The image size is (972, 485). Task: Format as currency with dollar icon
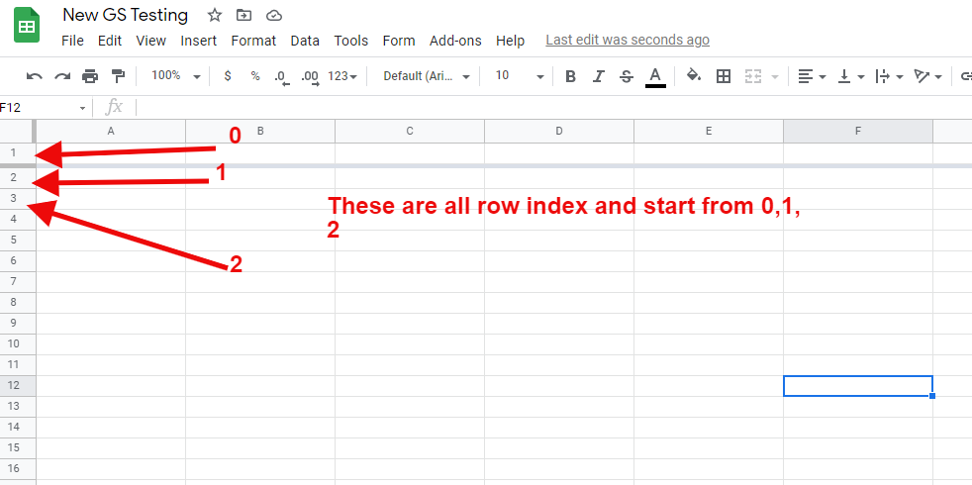pos(228,76)
